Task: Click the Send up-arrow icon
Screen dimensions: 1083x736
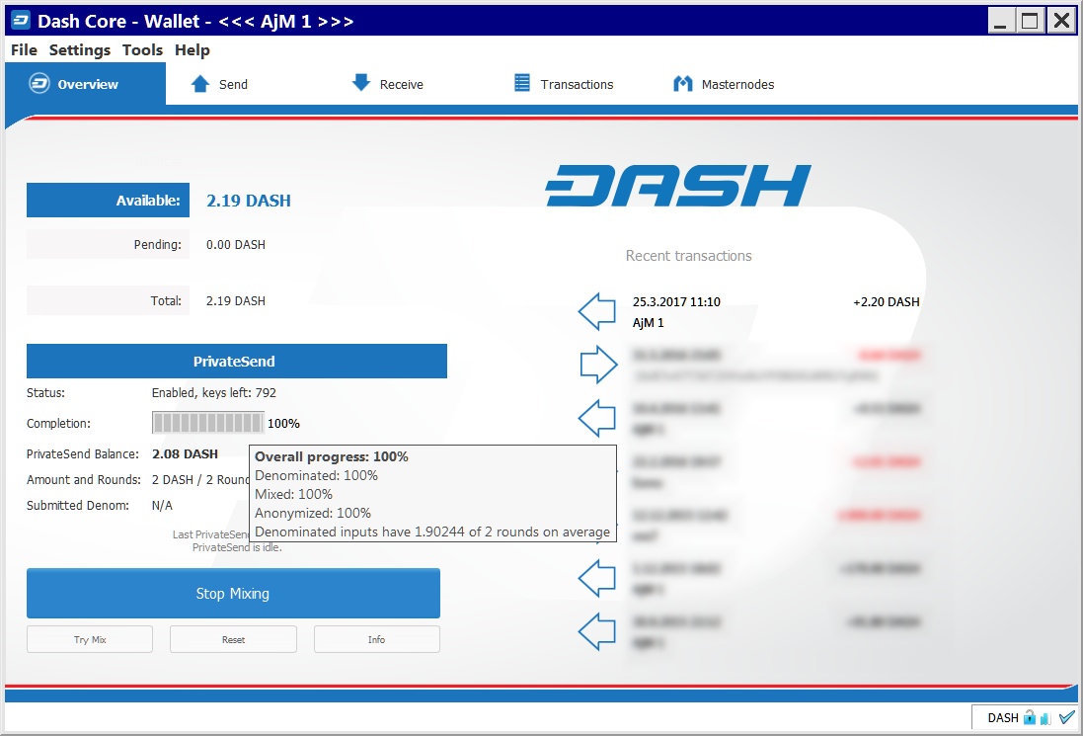Action: point(200,84)
